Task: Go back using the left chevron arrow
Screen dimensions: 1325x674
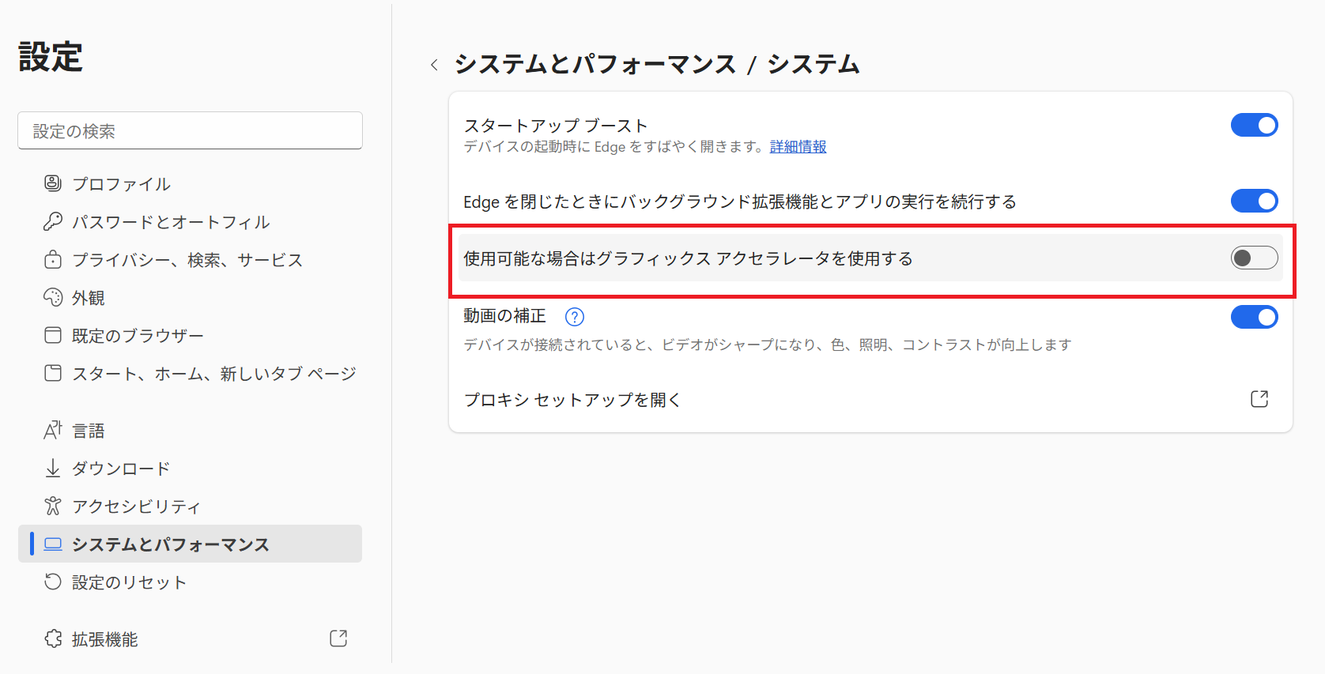Action: pyautogui.click(x=434, y=65)
